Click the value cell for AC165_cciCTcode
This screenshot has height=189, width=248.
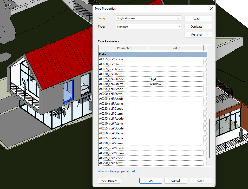point(176,69)
